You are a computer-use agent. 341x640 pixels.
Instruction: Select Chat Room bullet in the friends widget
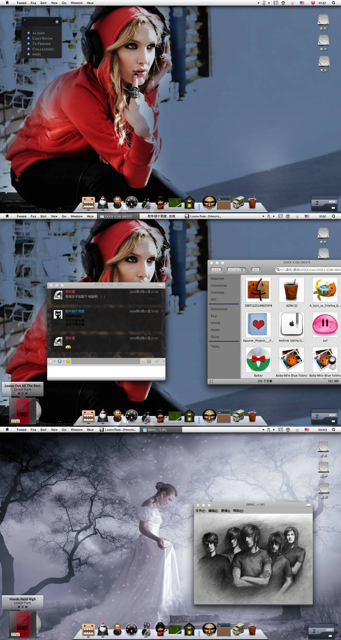29,38
